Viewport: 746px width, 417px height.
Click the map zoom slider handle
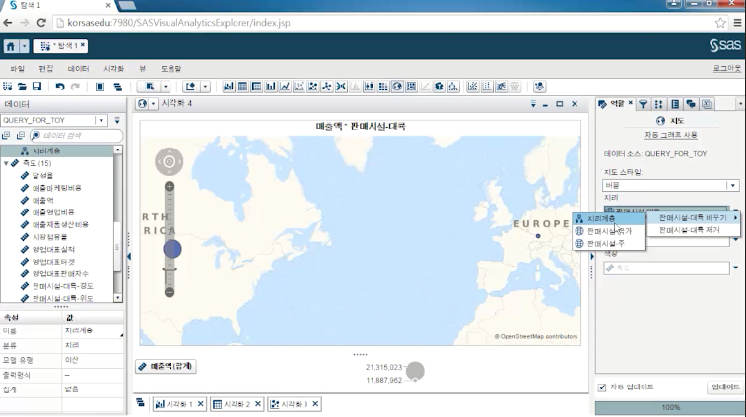coord(171,249)
